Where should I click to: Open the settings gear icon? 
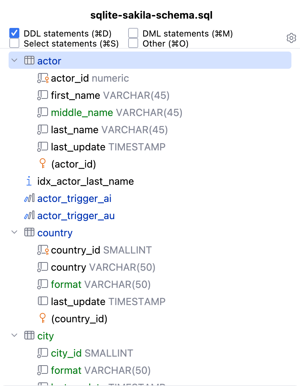click(291, 38)
